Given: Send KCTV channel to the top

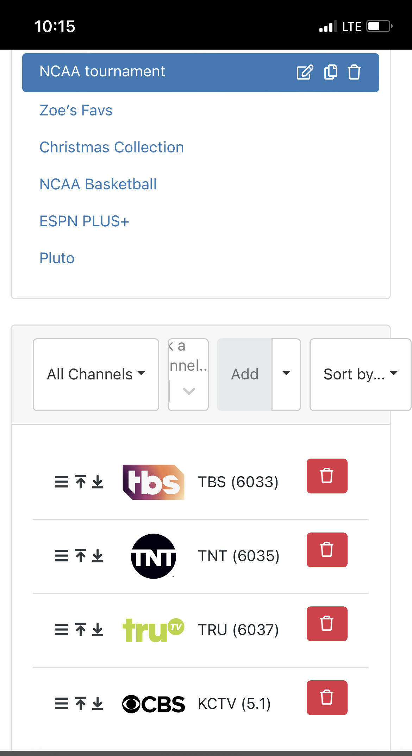Looking at the screenshot, I should pos(81,704).
